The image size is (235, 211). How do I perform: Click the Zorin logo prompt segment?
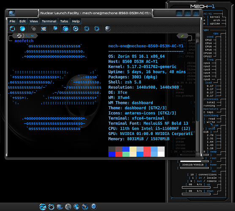(x=19, y=36)
